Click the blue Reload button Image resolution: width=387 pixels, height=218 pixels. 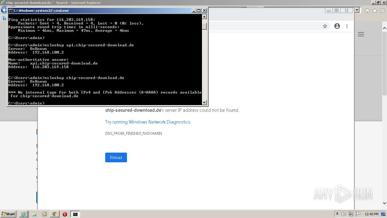click(116, 157)
